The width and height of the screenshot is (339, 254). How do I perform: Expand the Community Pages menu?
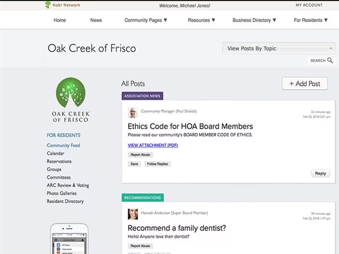click(145, 20)
